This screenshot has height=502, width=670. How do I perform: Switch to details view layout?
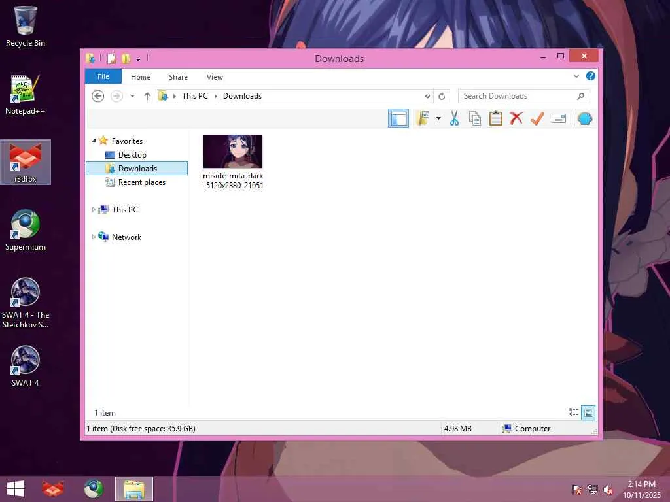point(573,412)
